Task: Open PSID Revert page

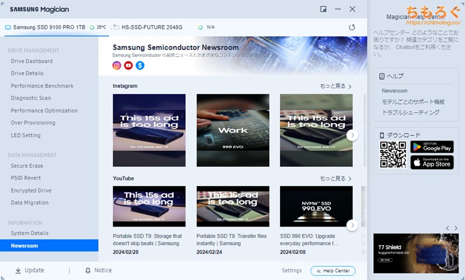Action: click(26, 178)
